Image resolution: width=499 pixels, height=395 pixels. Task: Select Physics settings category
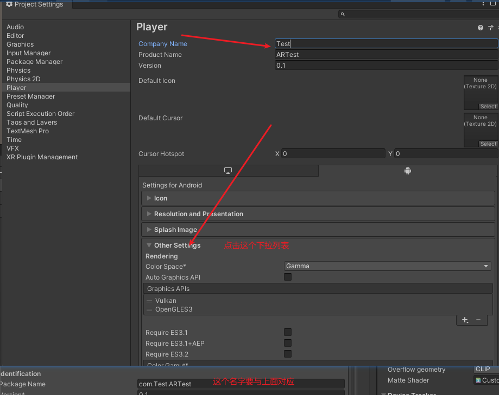tap(18, 70)
